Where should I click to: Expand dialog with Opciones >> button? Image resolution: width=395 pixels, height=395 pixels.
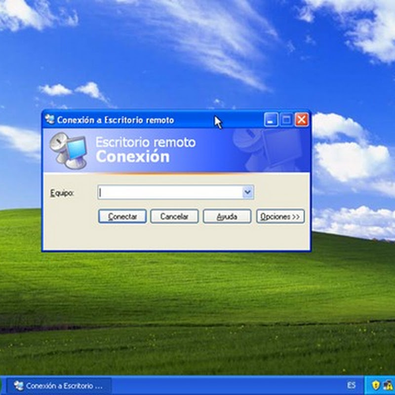280,216
